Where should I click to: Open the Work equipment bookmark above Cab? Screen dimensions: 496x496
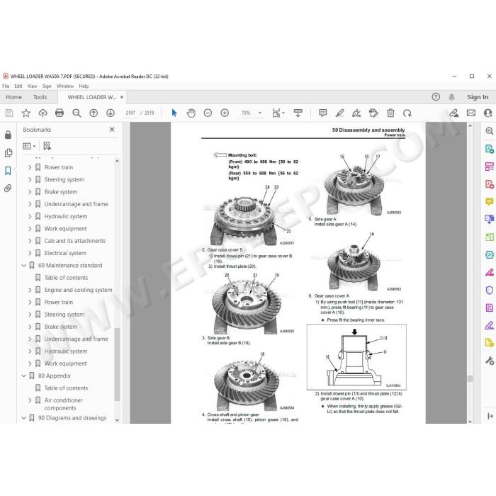[x=65, y=228]
